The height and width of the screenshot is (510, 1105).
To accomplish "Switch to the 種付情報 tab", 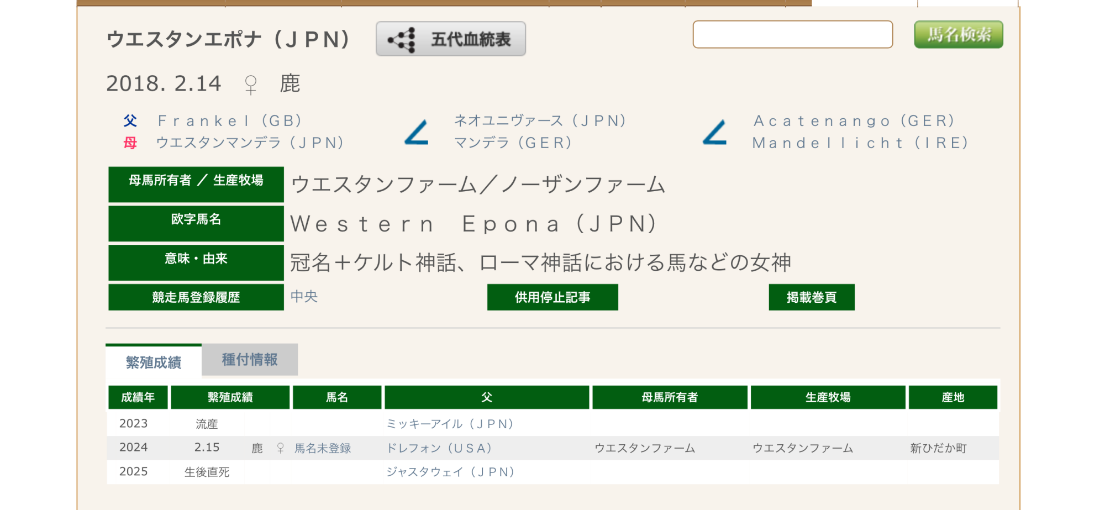I will (x=250, y=360).
